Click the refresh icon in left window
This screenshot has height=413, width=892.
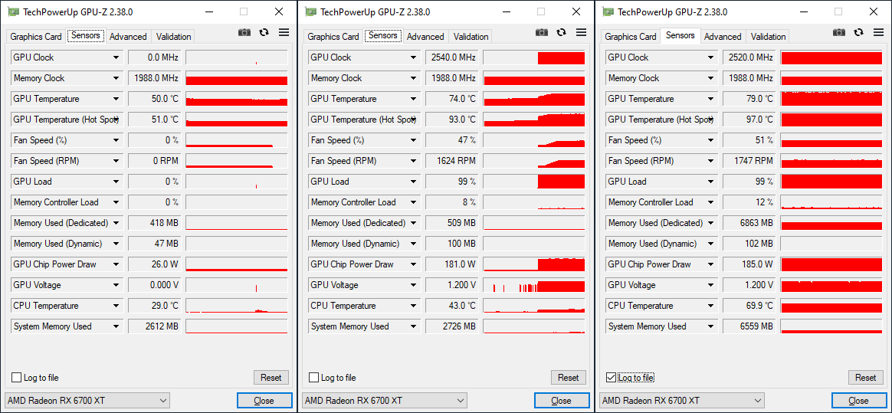(x=264, y=32)
